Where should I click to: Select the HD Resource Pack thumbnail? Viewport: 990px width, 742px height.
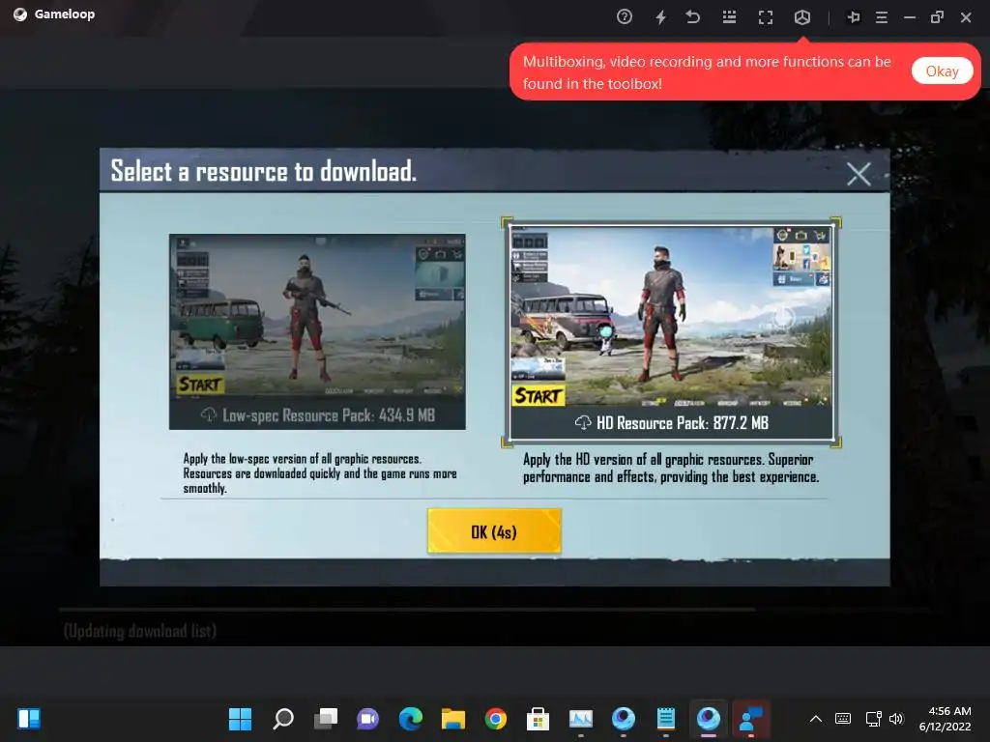671,332
